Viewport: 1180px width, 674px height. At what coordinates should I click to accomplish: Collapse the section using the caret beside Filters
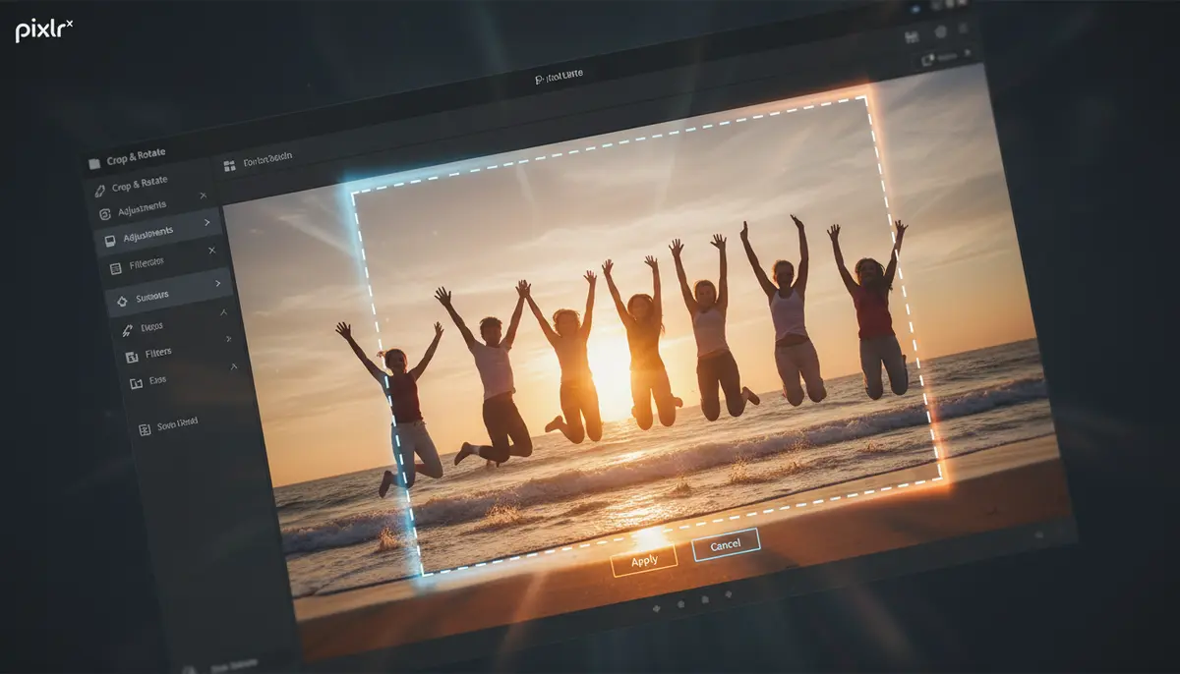coord(229,339)
